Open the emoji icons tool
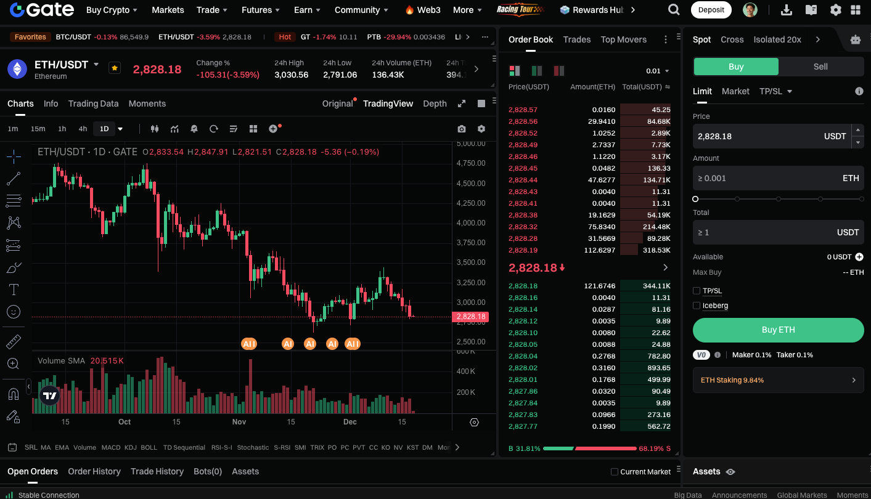 pyautogui.click(x=14, y=312)
